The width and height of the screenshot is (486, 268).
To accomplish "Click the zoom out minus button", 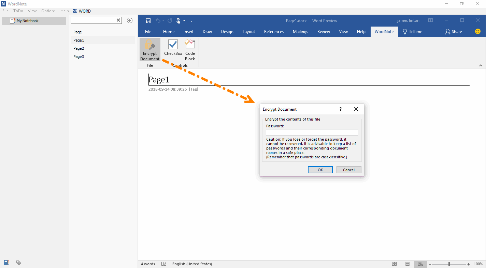I will click(430, 264).
